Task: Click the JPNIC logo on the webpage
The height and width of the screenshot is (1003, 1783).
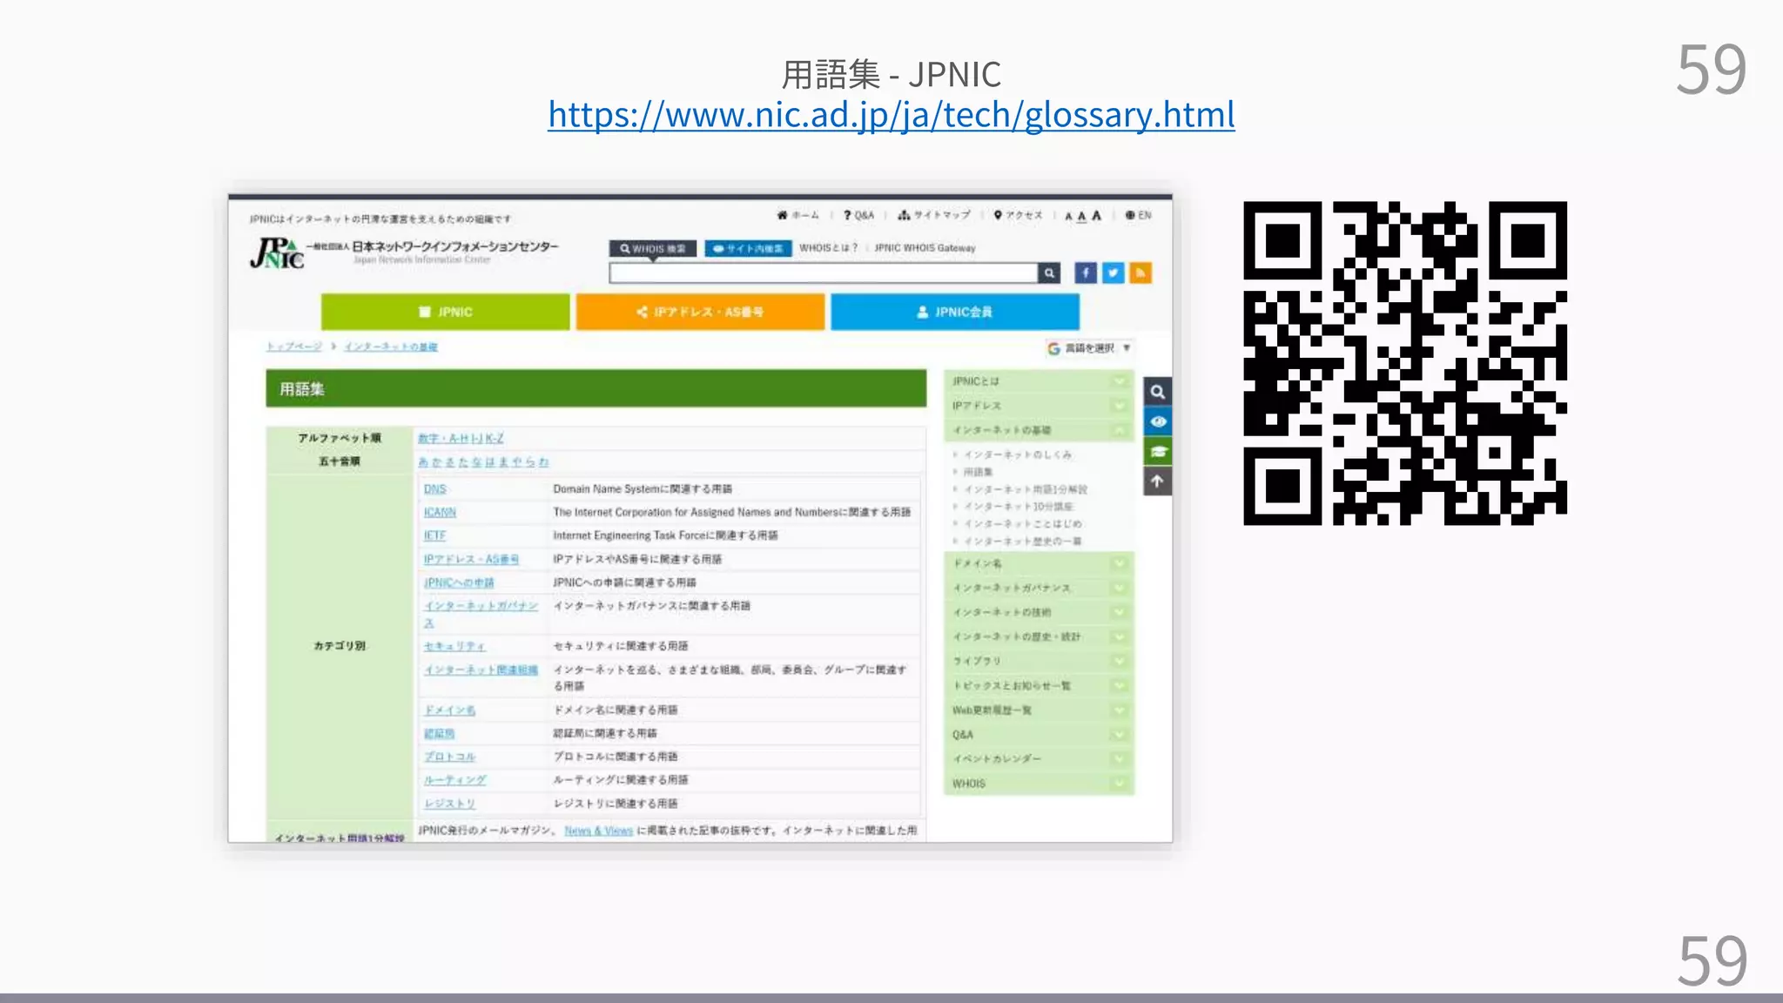Action: [278, 252]
